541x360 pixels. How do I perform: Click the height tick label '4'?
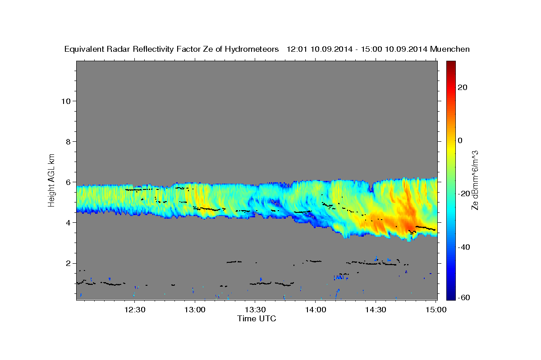(69, 223)
